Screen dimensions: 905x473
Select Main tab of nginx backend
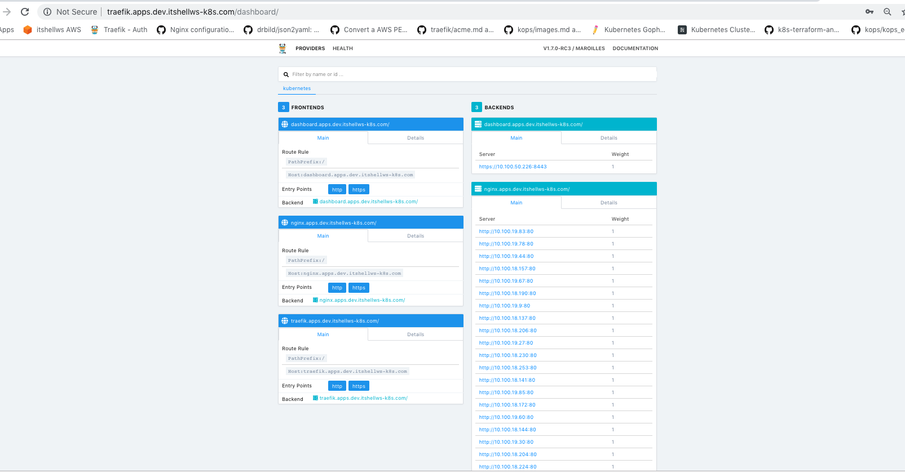[x=516, y=203]
